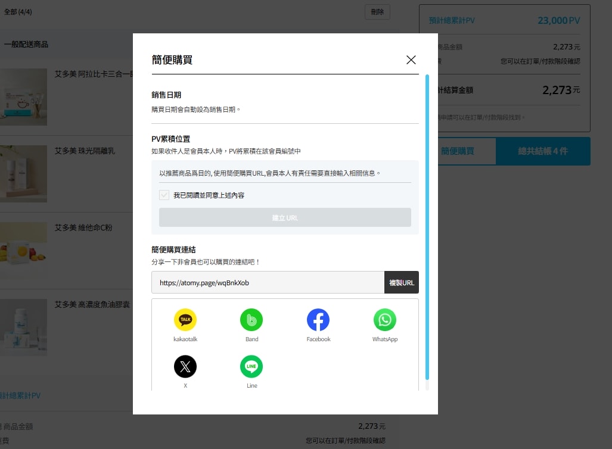Click 簡便購買連結 heading in dialog
This screenshot has width=612, height=449.
point(173,250)
